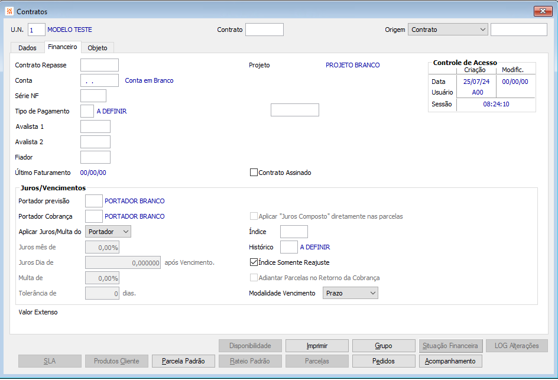Toggle the Contrato Assinado checkbox
This screenshot has width=558, height=380.
pos(254,173)
